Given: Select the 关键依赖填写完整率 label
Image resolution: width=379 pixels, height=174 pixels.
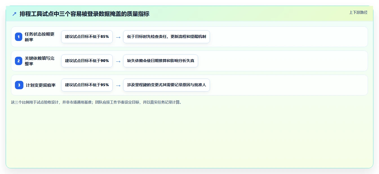Looking at the screenshot, I should 40,61.
